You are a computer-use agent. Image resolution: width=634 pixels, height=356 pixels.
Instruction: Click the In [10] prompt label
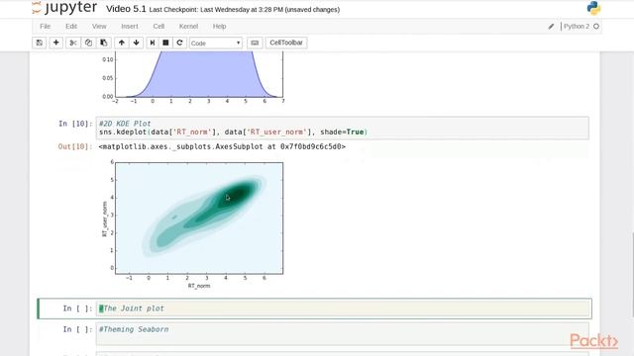click(75, 124)
